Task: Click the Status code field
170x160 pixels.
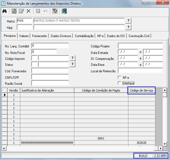Action: 35,64
